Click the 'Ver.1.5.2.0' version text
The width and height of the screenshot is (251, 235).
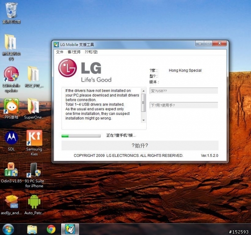tap(209, 156)
